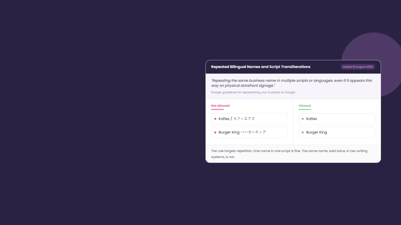This screenshot has height=225, width=401.
Task: Click the pink dot beside Burger King バーガーキング
Action: [x=215, y=132]
